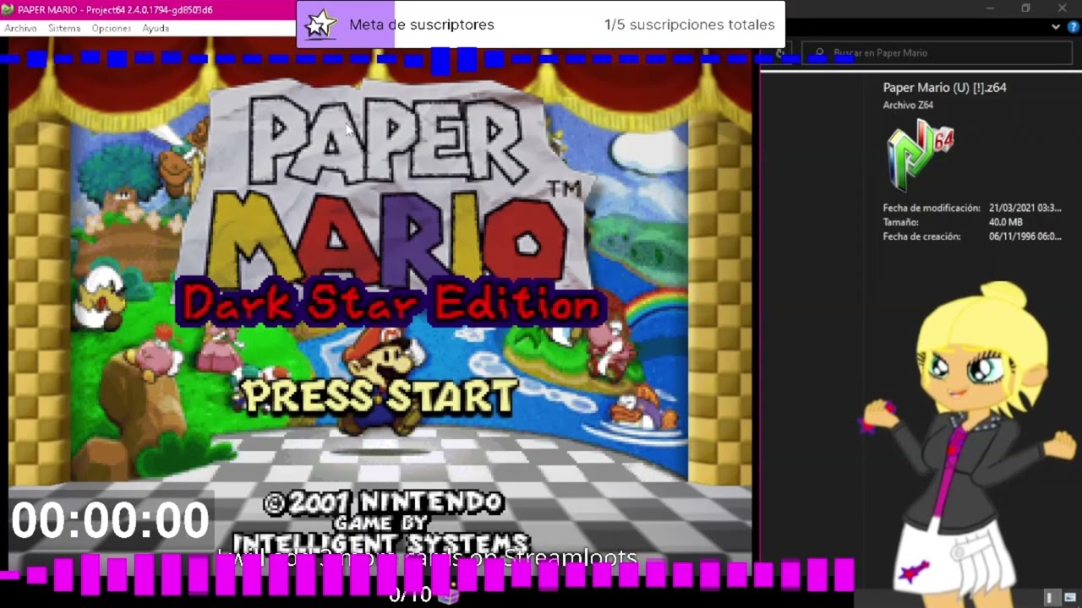Click 'PRESS START' on the game screen

[x=379, y=396]
